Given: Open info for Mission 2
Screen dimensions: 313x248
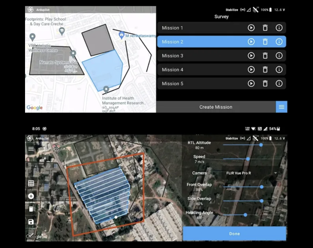Looking at the screenshot, I should pyautogui.click(x=279, y=42).
